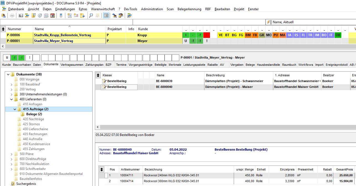Click the Besitzer column header

(x=336, y=75)
